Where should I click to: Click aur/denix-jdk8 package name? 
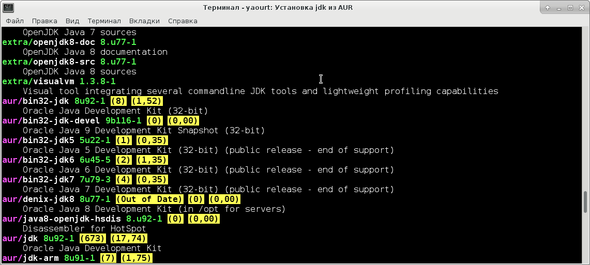pyautogui.click(x=38, y=199)
